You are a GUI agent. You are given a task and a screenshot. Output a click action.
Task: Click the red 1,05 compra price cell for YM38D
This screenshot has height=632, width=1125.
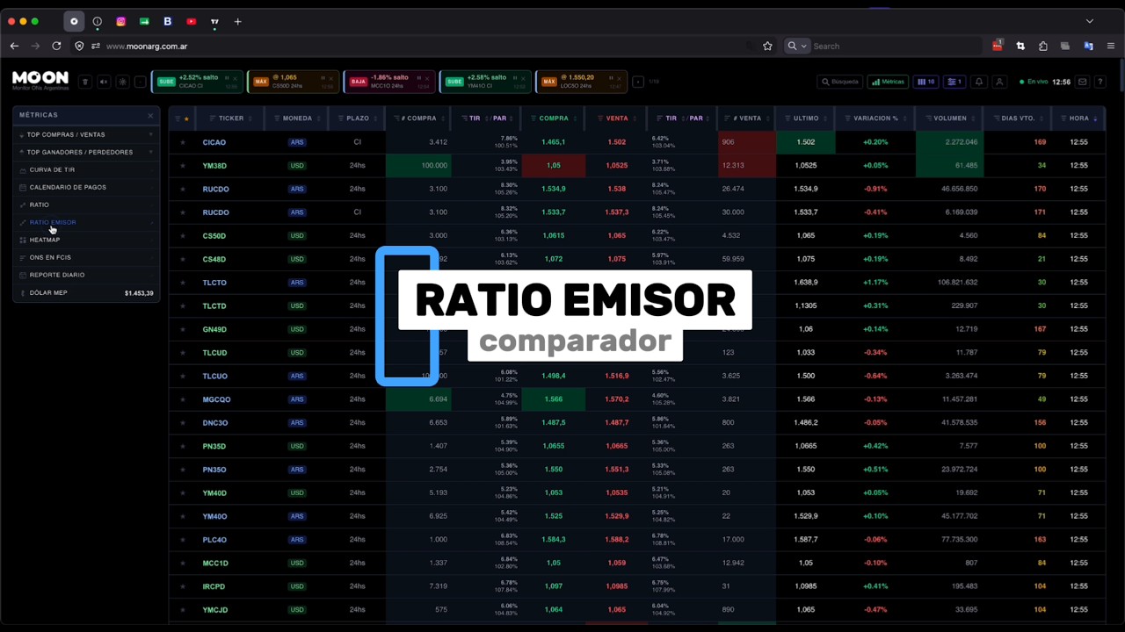tap(553, 165)
